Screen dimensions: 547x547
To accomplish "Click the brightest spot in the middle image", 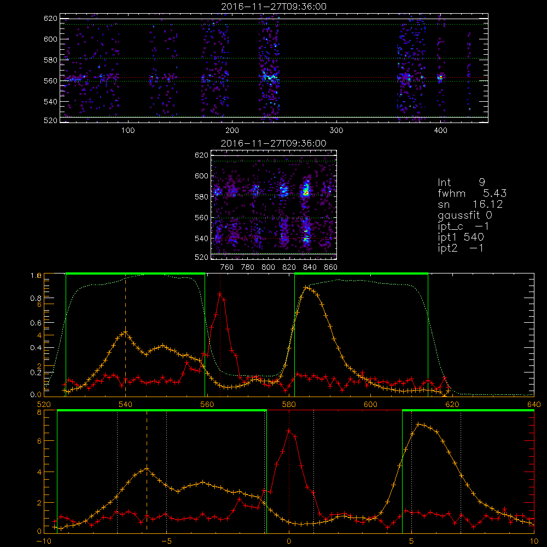I will [x=306, y=191].
